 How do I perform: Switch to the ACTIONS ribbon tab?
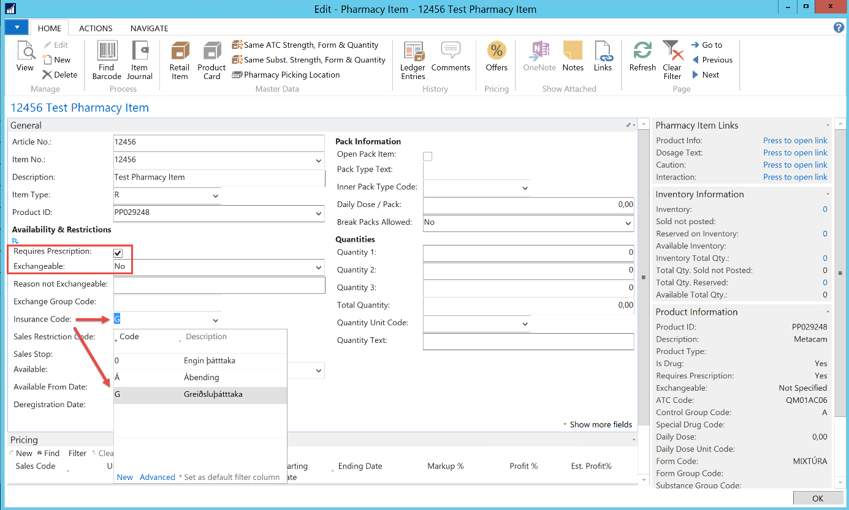click(x=96, y=28)
